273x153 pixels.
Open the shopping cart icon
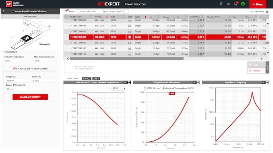pyautogui.click(x=235, y=4)
